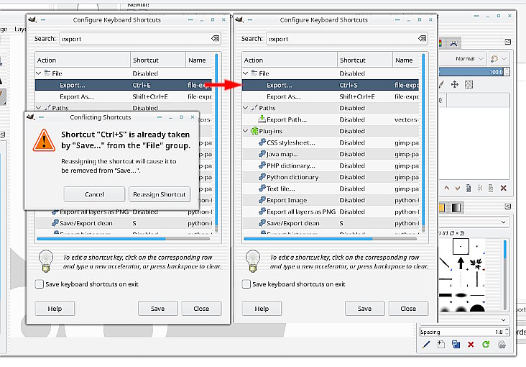The width and height of the screenshot is (526, 367).
Task: Sort by Shortcut column header in right dialog
Action: pos(364,60)
